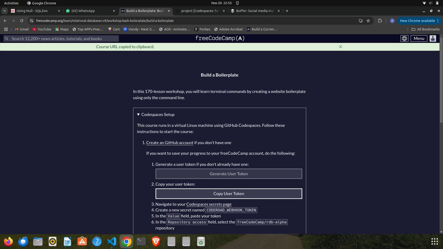Dismiss the clipboard notification with X

(x=340, y=47)
